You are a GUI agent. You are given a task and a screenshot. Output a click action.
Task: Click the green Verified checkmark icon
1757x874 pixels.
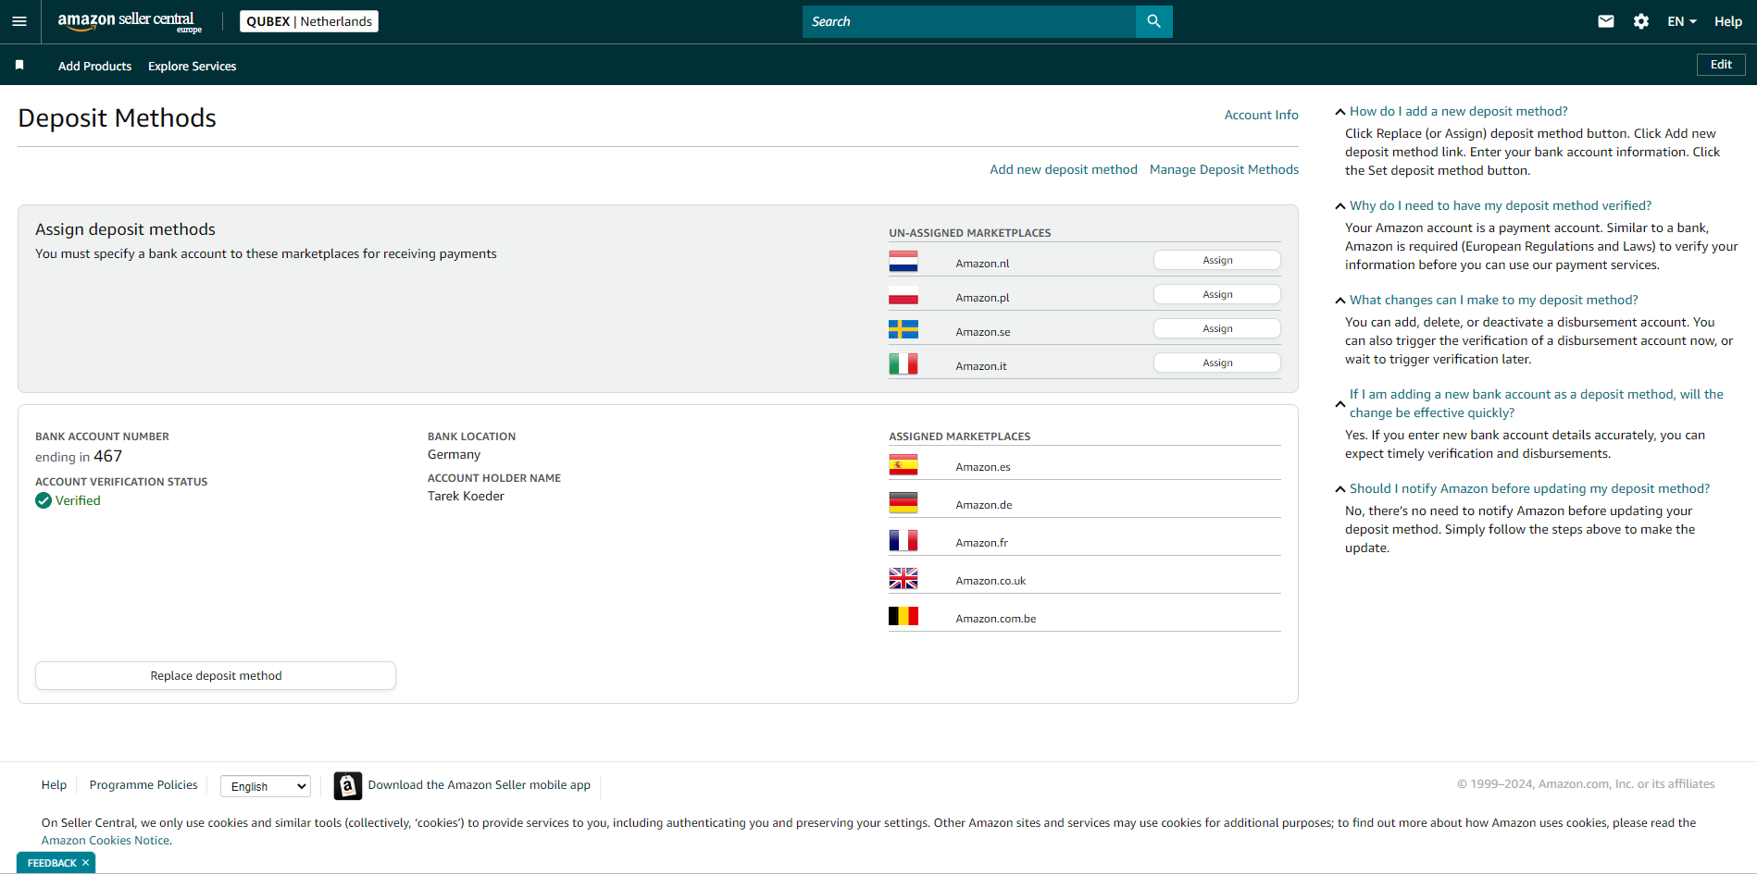(44, 500)
